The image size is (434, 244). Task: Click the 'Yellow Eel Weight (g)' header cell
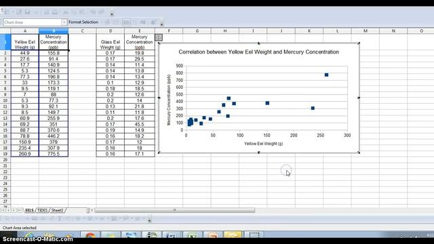tap(25, 42)
